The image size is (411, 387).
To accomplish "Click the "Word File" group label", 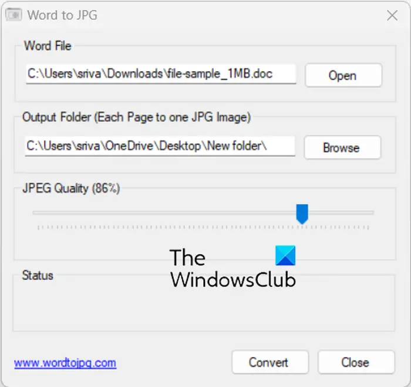I will pos(48,46).
